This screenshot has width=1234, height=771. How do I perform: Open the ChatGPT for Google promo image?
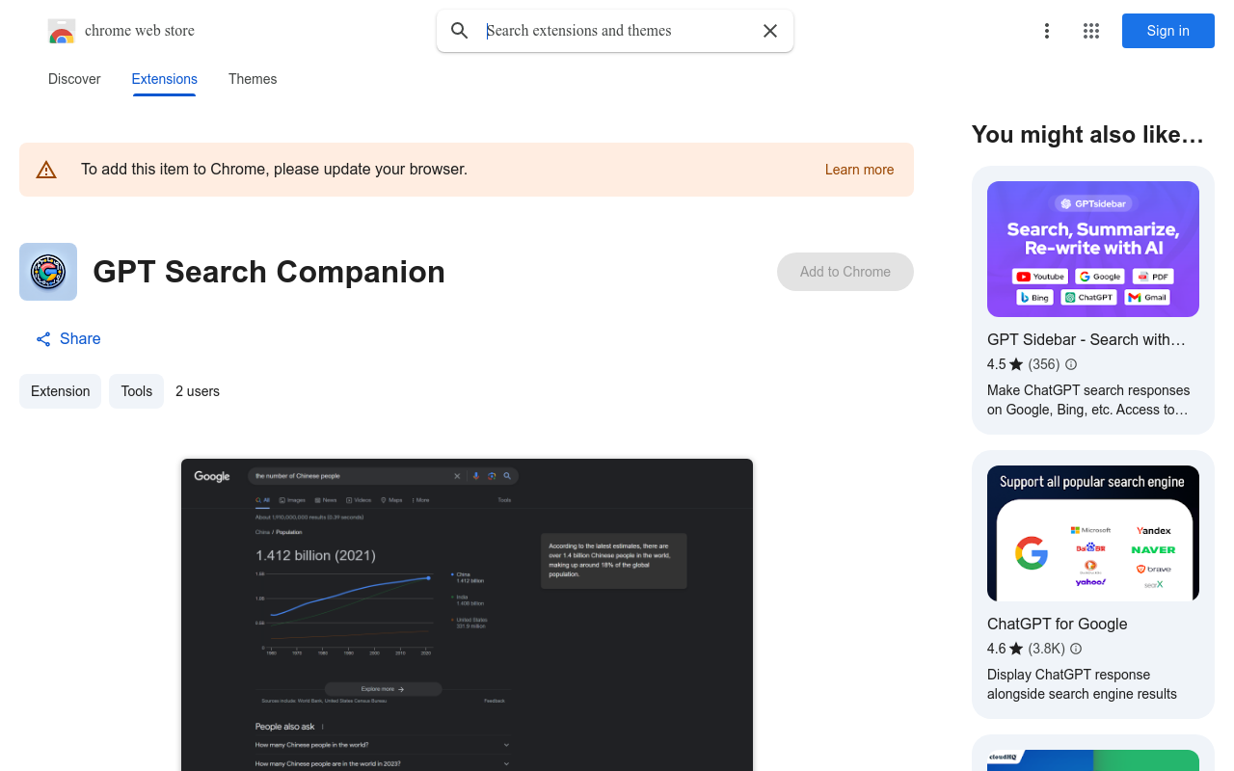[x=1093, y=534]
